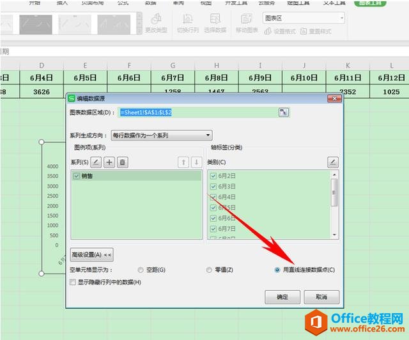Viewport: 409px width, 340px height.
Task: Click the range selector icon beside data range
Action: pyautogui.click(x=284, y=112)
